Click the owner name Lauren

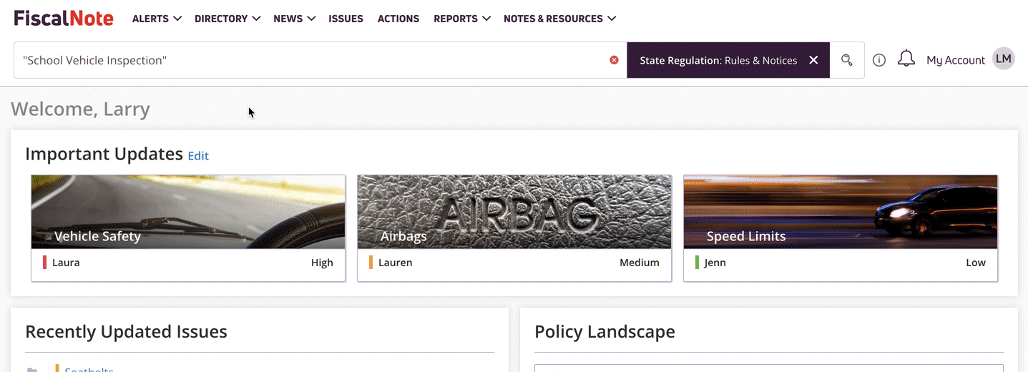tap(396, 263)
